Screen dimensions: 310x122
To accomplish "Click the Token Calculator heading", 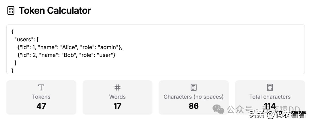I will pyautogui.click(x=55, y=11).
